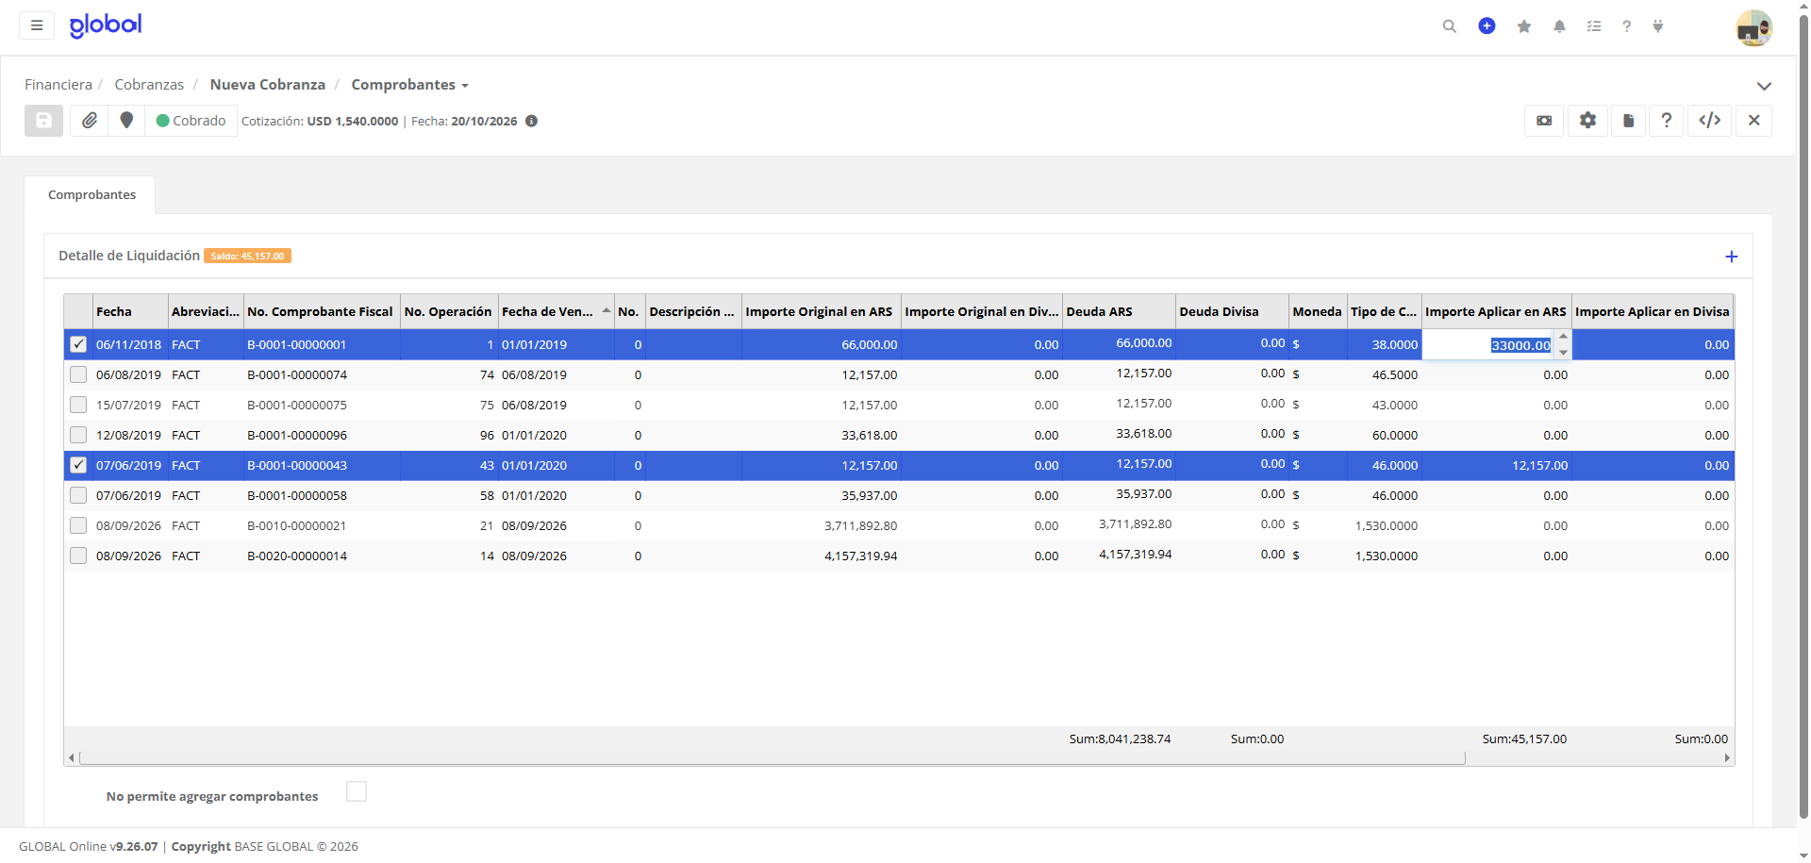The image size is (1811, 863).
Task: Check the B-0001-00000096 row checkbox
Action: pos(78,435)
